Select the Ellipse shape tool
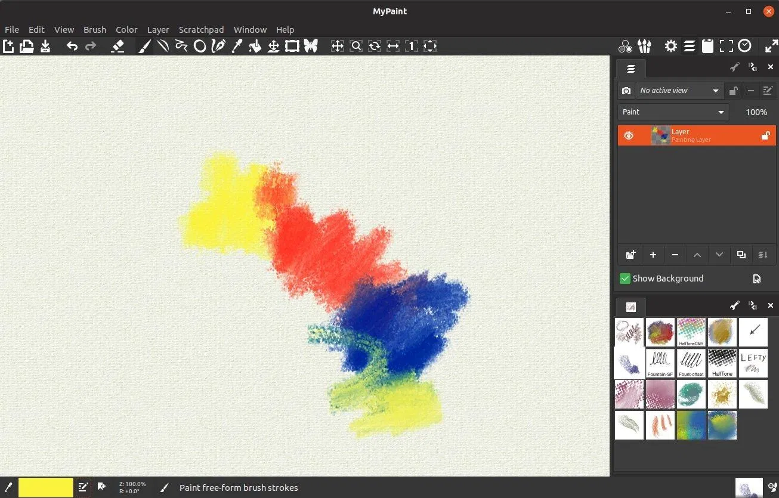 tap(200, 46)
